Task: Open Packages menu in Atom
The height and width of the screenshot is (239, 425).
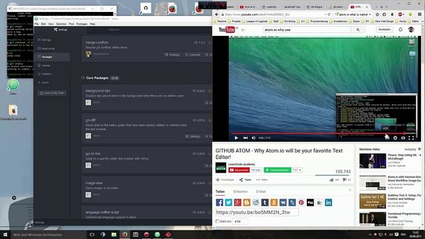Action: pos(82,24)
